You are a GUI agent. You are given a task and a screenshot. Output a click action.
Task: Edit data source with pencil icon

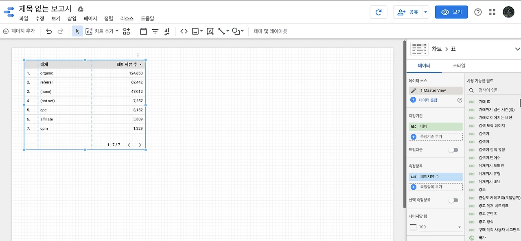point(414,90)
